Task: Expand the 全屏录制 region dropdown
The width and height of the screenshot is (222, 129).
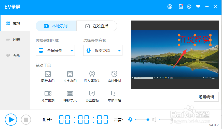Action: point(55,50)
